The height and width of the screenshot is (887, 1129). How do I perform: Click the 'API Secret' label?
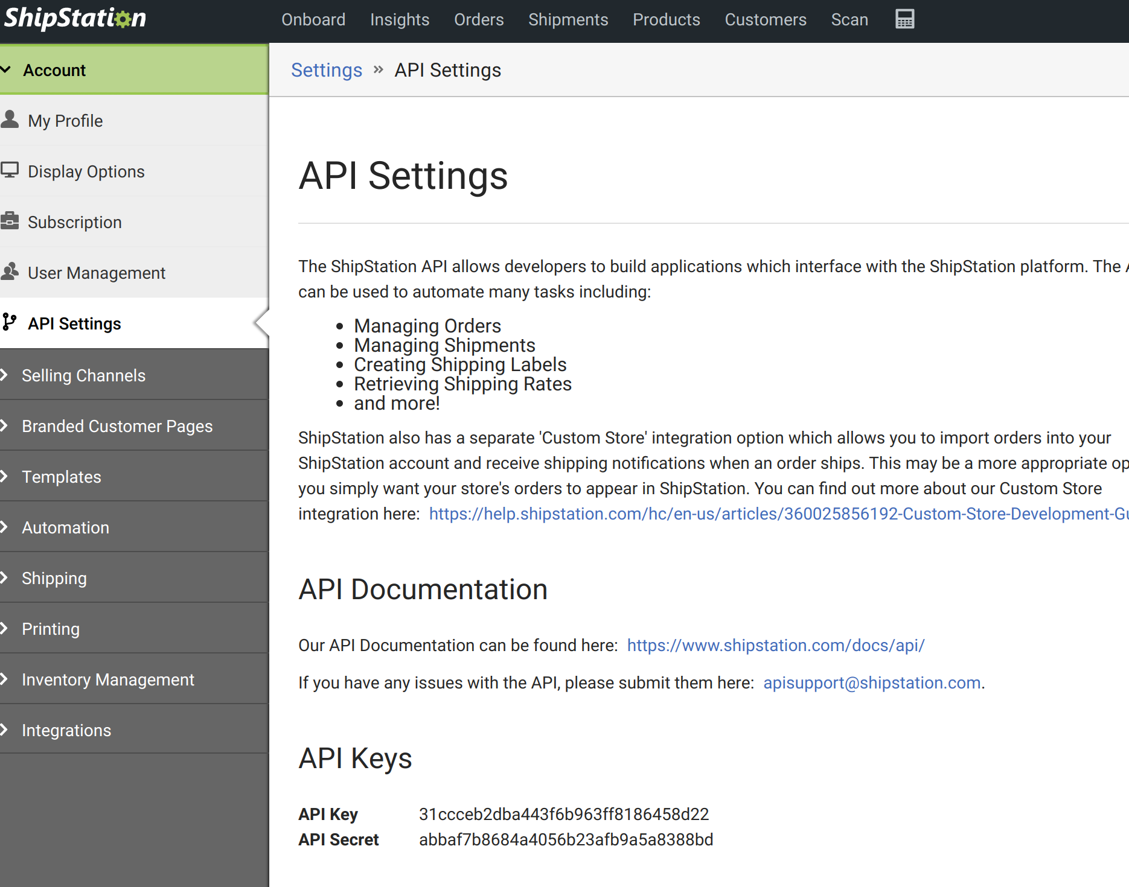(339, 839)
